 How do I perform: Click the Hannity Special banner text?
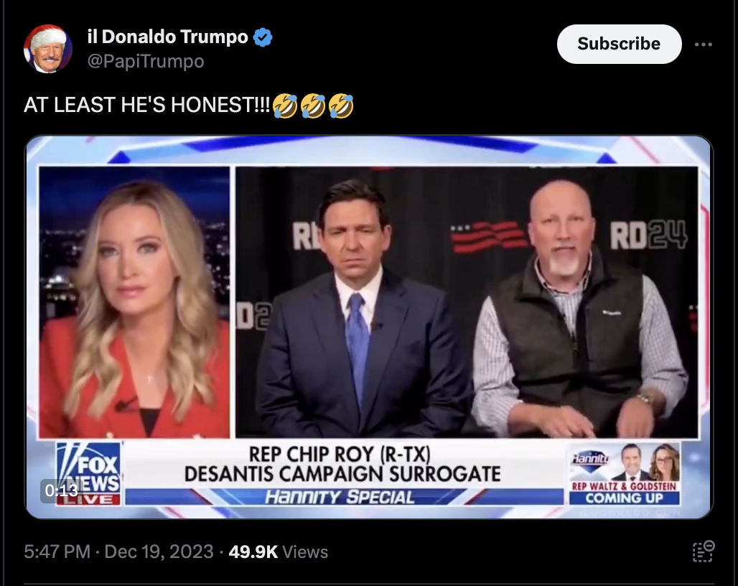[340, 496]
